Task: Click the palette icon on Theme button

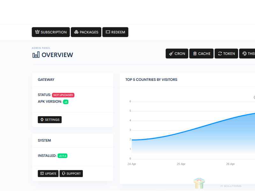Action: [x=244, y=53]
